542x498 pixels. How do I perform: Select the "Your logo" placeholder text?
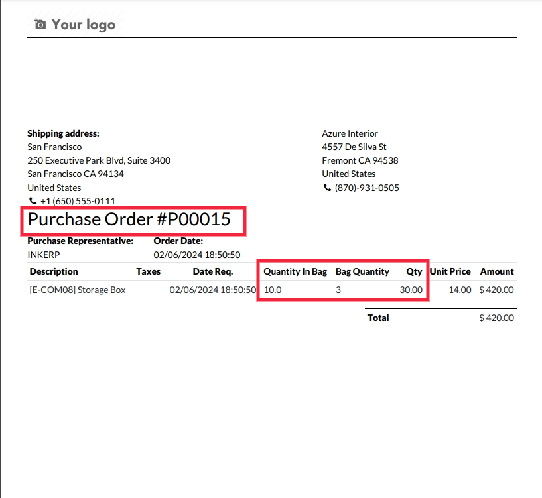(x=84, y=25)
